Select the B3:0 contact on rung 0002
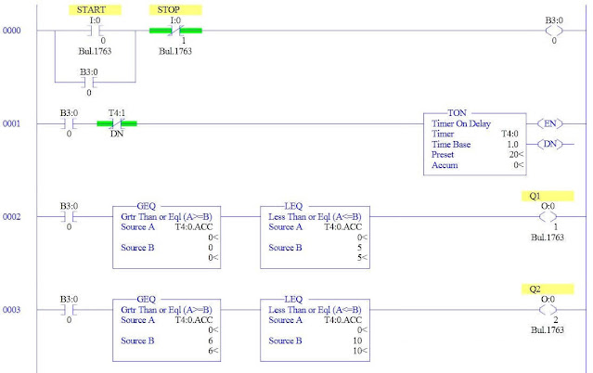593x373 pixels. 69,217
